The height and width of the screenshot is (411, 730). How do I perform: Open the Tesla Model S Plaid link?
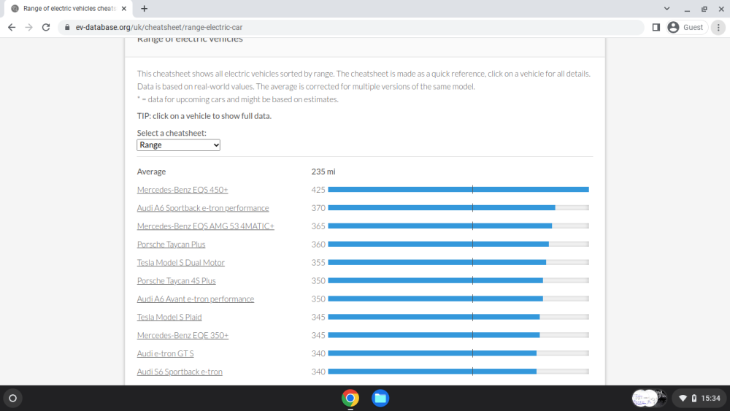point(169,317)
